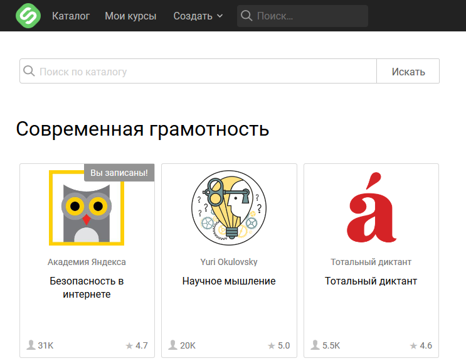Image resolution: width=466 pixels, height=363 pixels.
Task: Click the 4.6 rating value
Action: 426,345
